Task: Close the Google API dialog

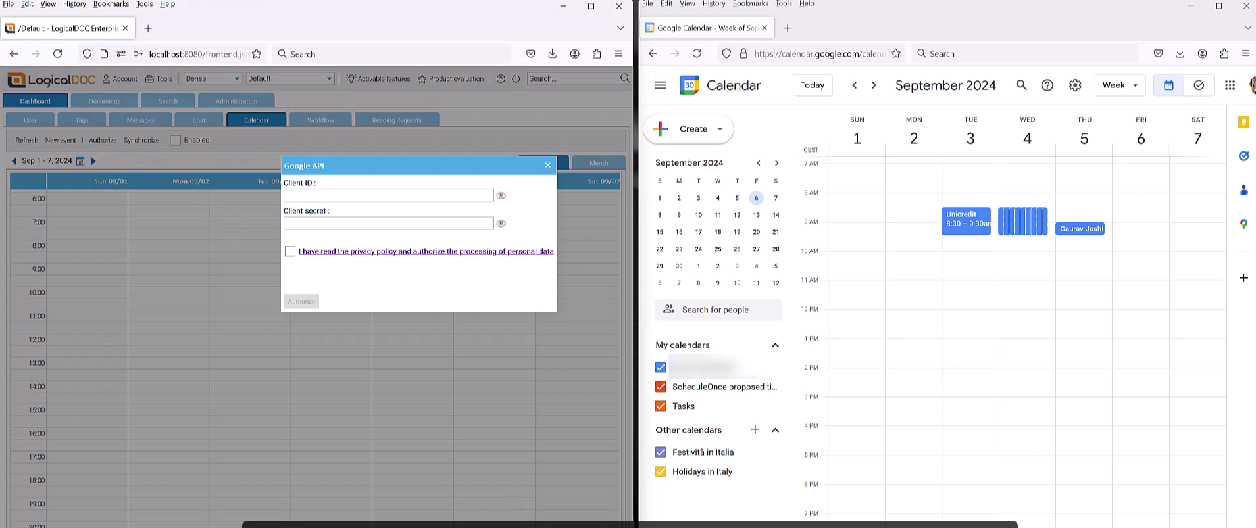Action: [547, 165]
